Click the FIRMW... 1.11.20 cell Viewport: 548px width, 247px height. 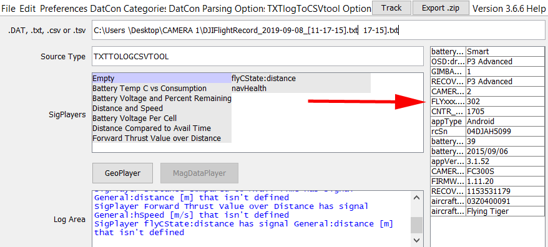[x=506, y=182]
